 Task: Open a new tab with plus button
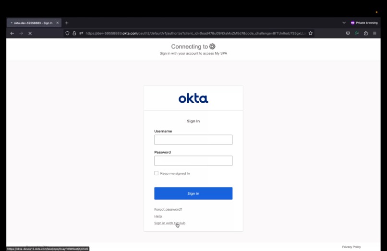point(67,23)
